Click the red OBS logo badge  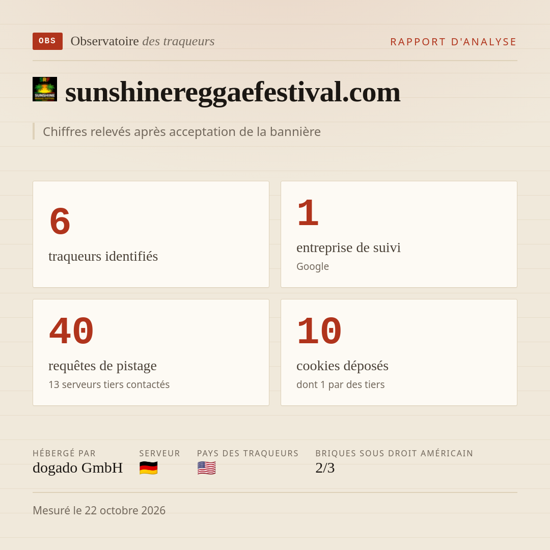48,41
